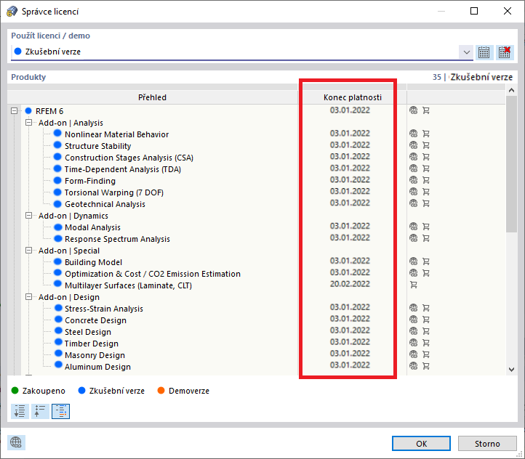Click cart icon for Torsional Warping
The height and width of the screenshot is (459, 525).
426,192
